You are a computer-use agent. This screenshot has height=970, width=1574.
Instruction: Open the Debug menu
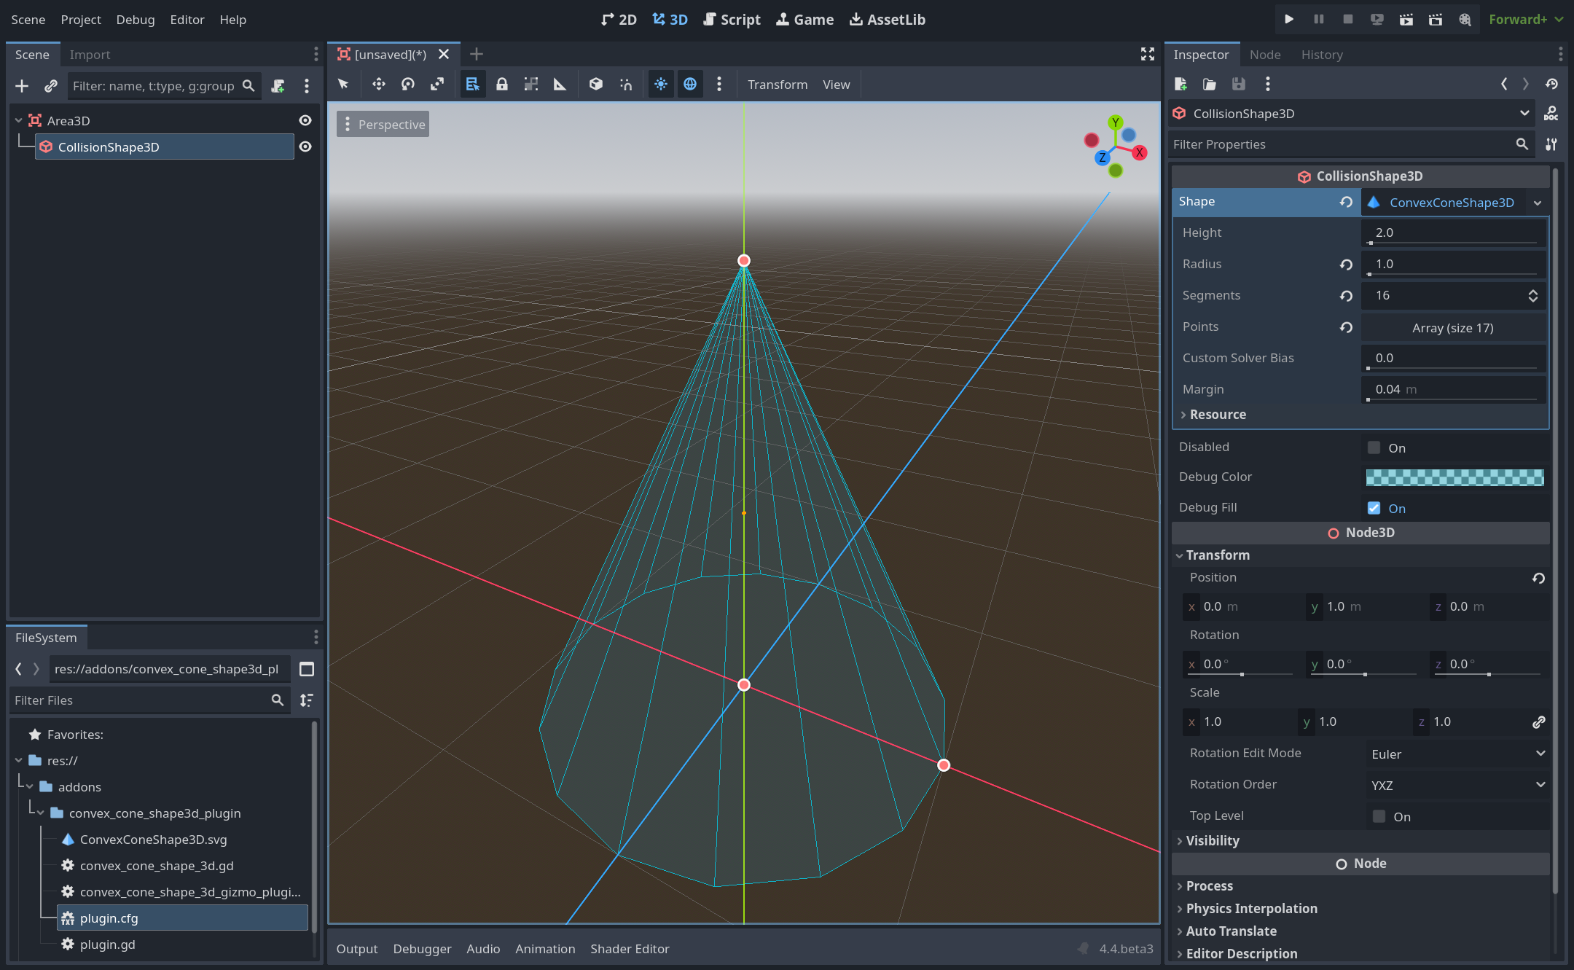[136, 20]
